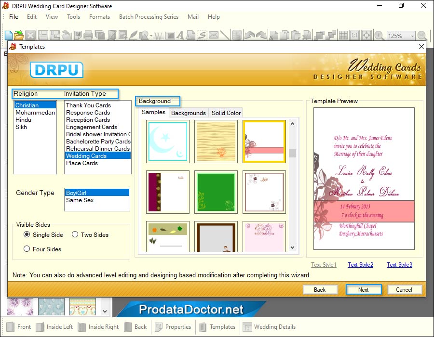Click the Text 'A' tool icon
This screenshot has height=337, width=434.
(x=180, y=35)
